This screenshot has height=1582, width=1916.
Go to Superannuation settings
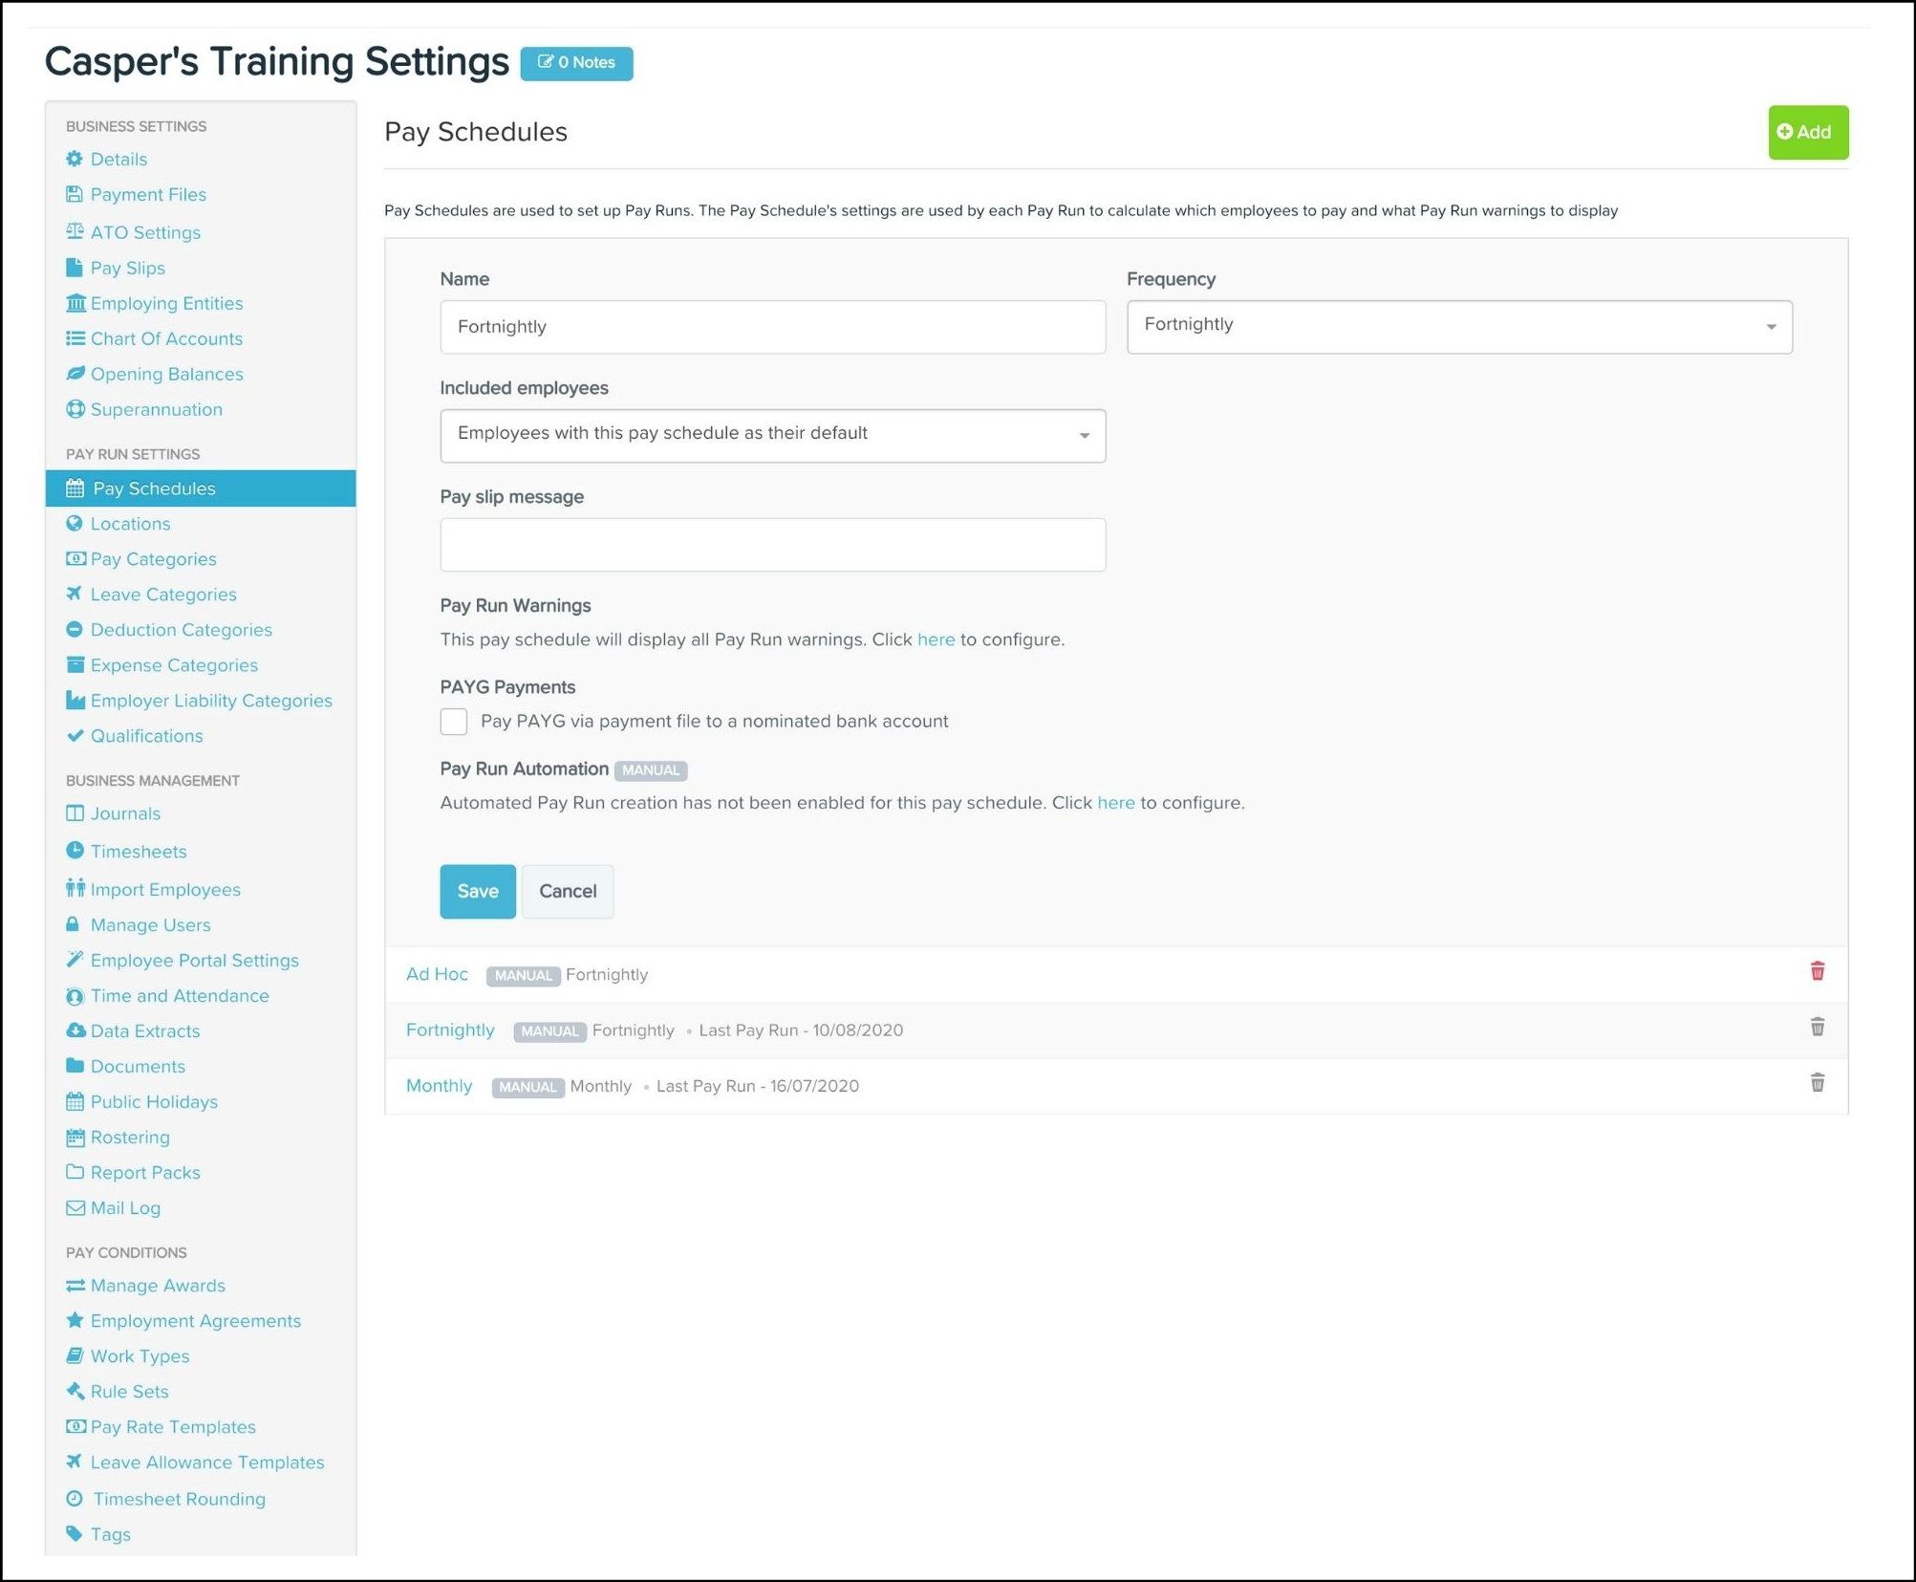(156, 409)
